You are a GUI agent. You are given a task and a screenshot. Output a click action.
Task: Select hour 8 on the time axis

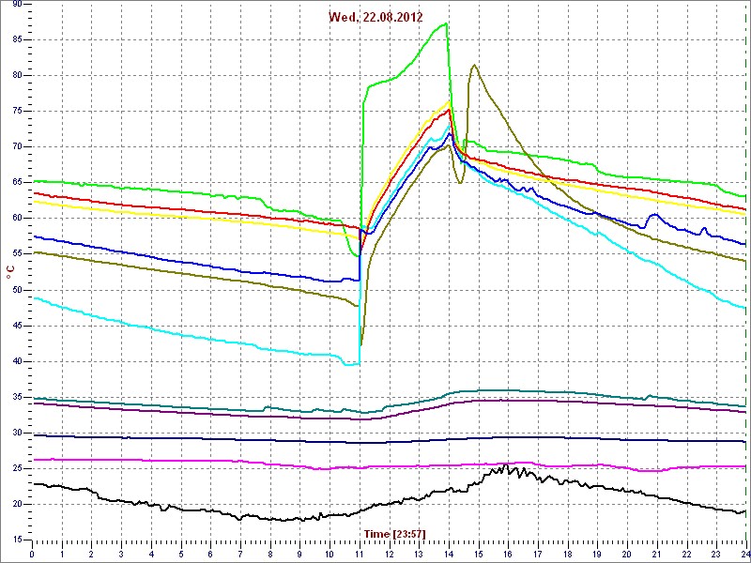point(270,554)
